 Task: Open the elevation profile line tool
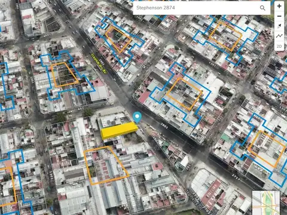click(x=279, y=36)
